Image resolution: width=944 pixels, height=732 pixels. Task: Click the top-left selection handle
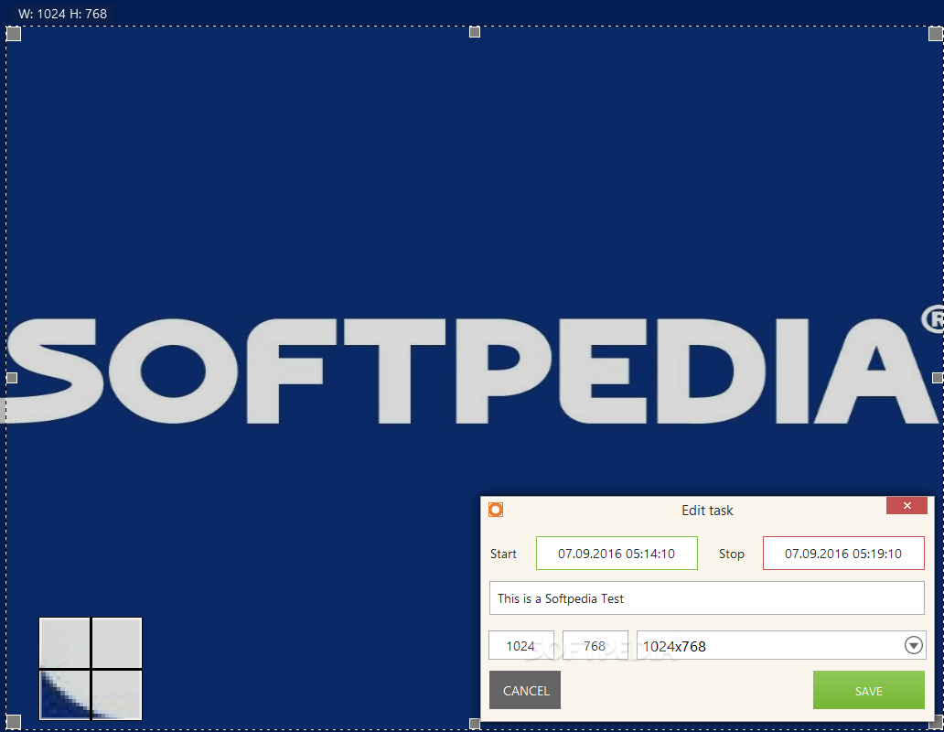coord(13,34)
